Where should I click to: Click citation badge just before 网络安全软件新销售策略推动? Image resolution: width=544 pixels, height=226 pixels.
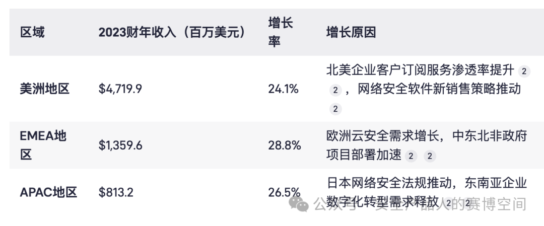pos(335,91)
